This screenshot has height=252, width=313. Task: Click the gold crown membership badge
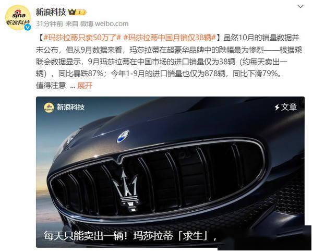(77, 12)
